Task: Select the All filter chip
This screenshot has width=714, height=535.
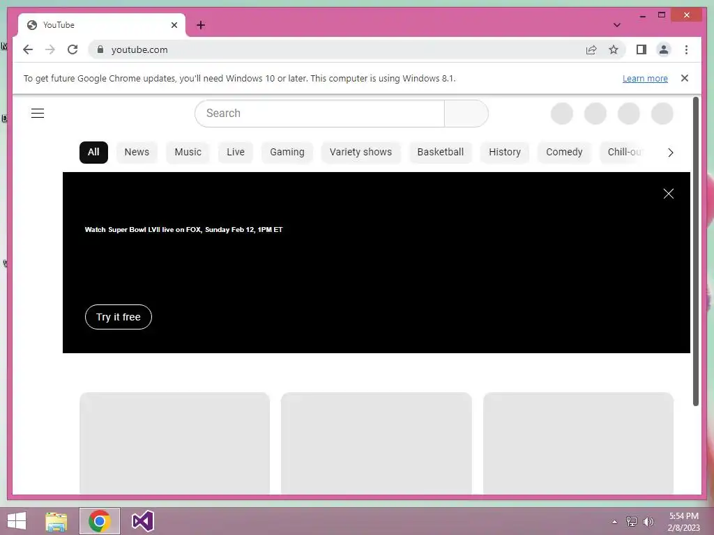Action: (x=93, y=152)
